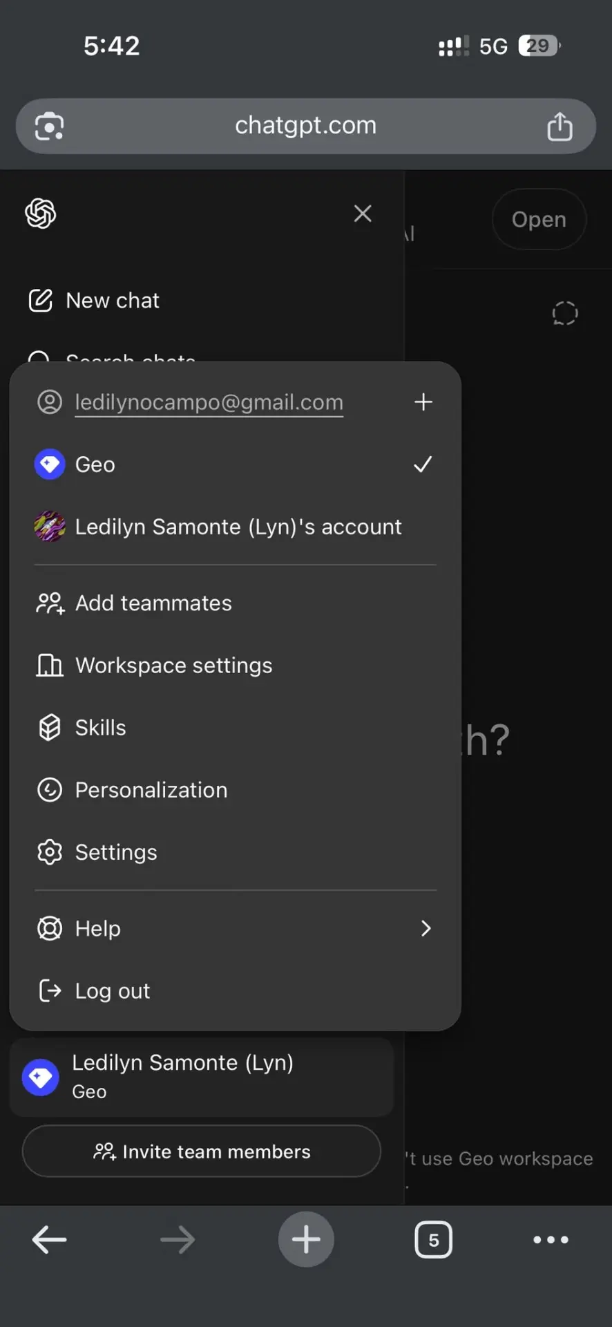The width and height of the screenshot is (612, 1327).
Task: Start a New chat
Action: (x=94, y=301)
